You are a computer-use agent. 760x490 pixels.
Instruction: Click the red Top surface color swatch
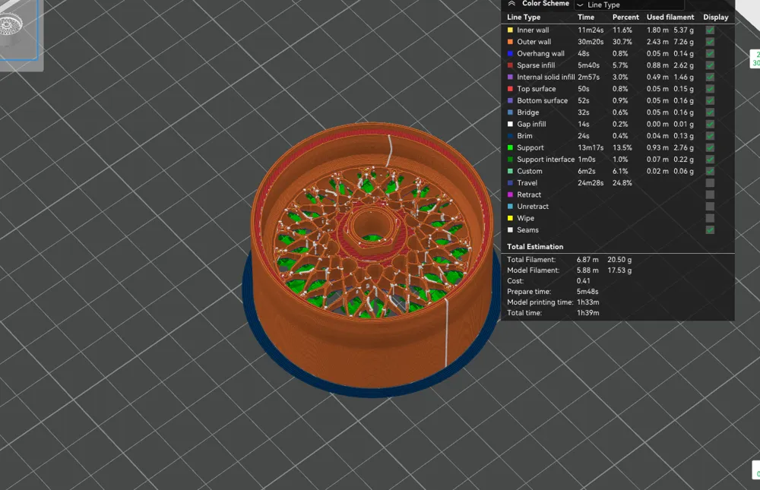[x=510, y=89]
